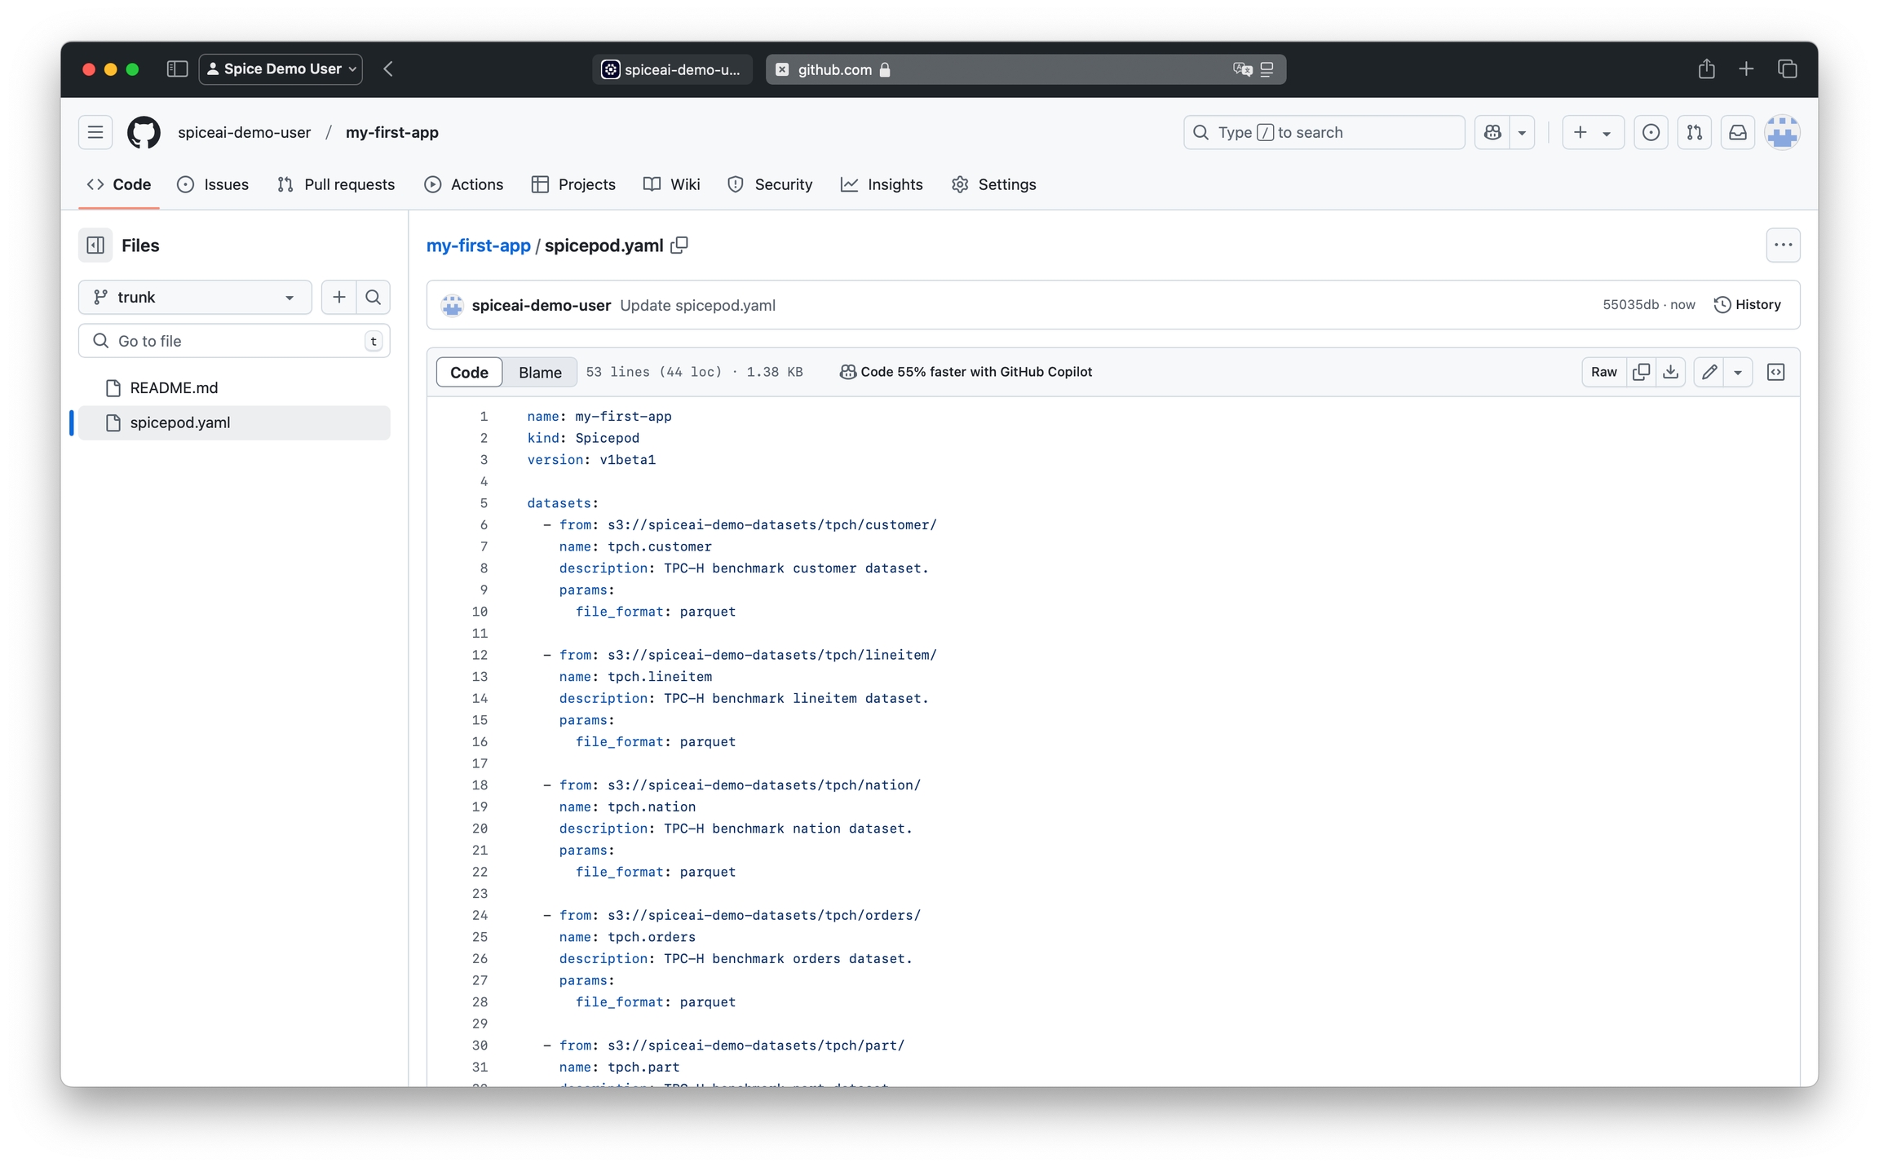Switch to Code view

pyautogui.click(x=469, y=372)
